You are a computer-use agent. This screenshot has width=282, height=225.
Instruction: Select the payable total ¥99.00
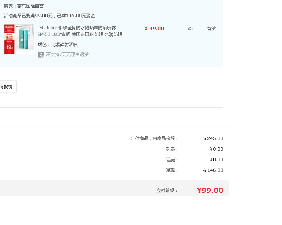[x=210, y=190]
